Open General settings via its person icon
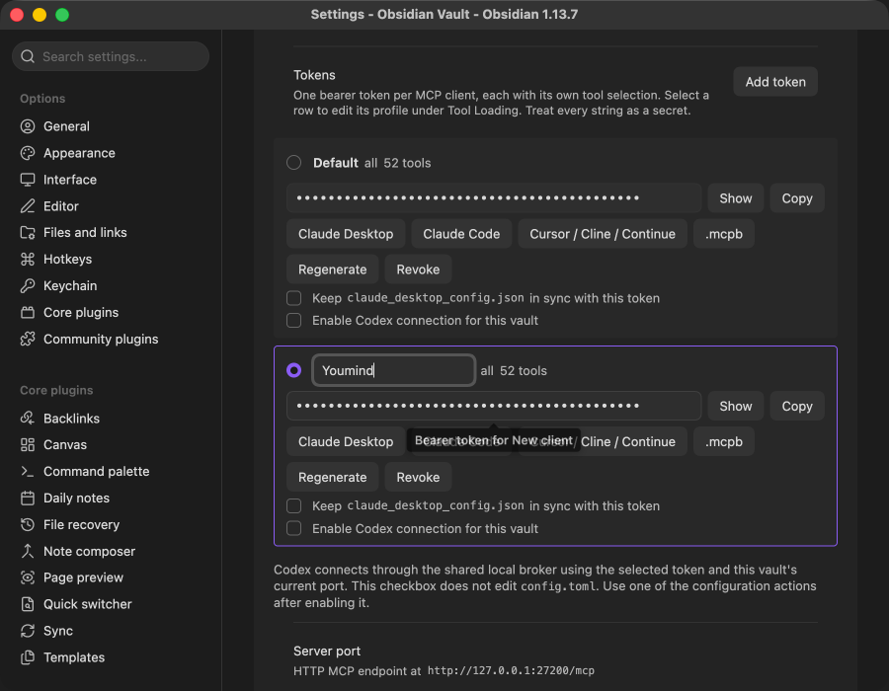The image size is (889, 691). pyautogui.click(x=28, y=126)
